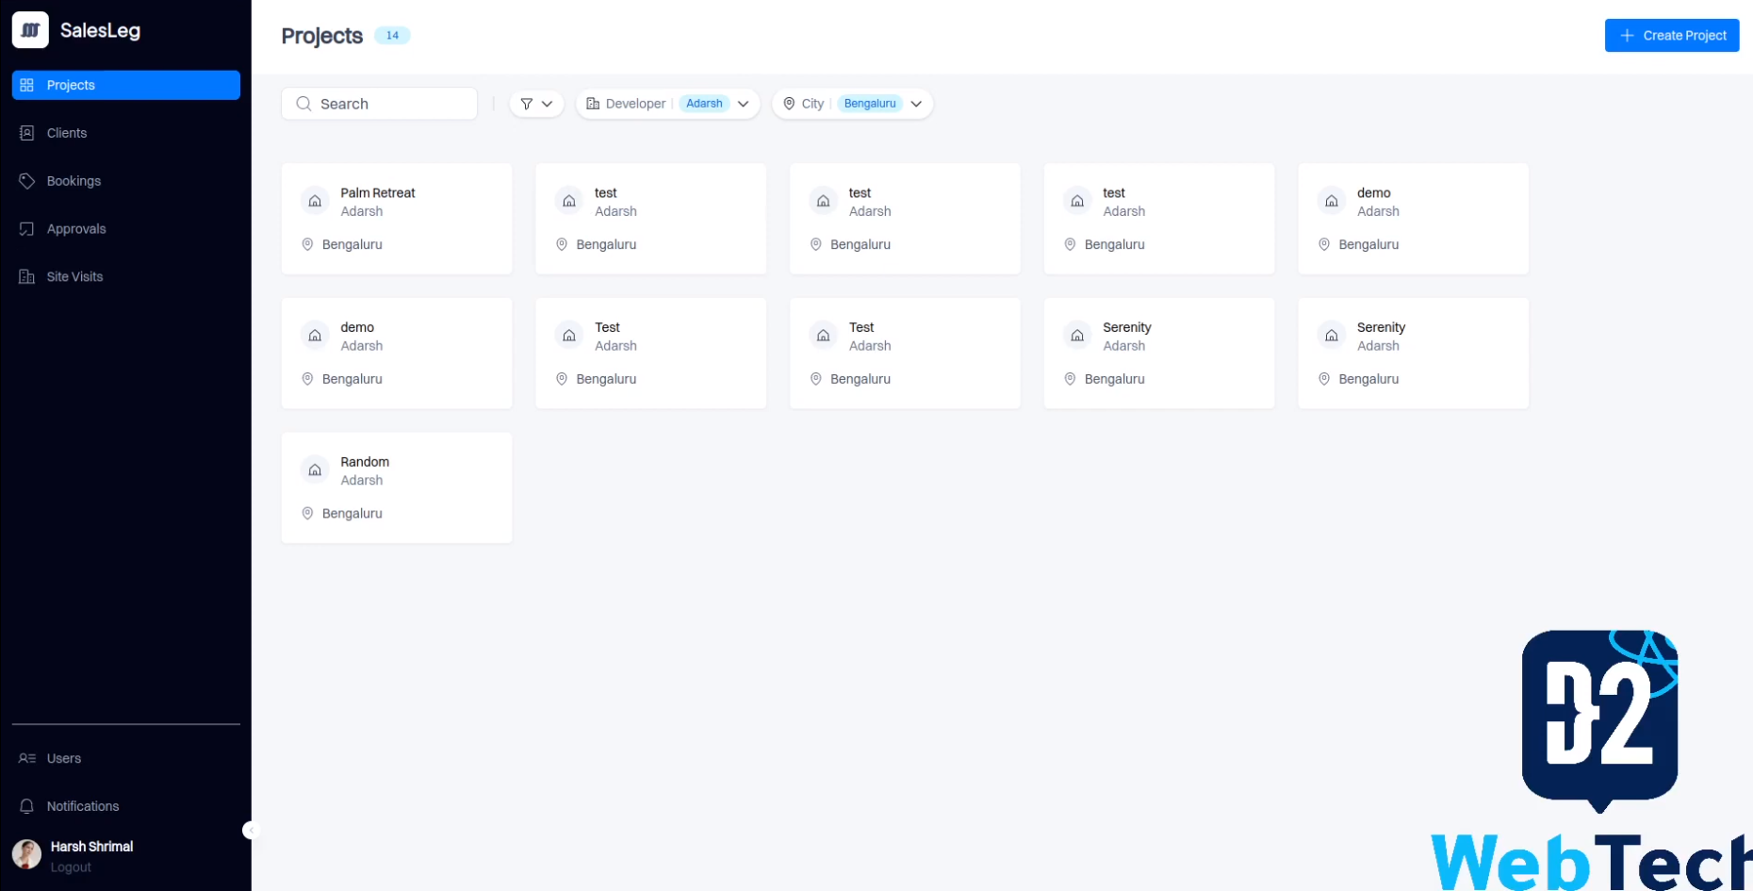Screen dimensions: 1753x891
Task: Click the Random project's building icon
Action: coord(316,470)
